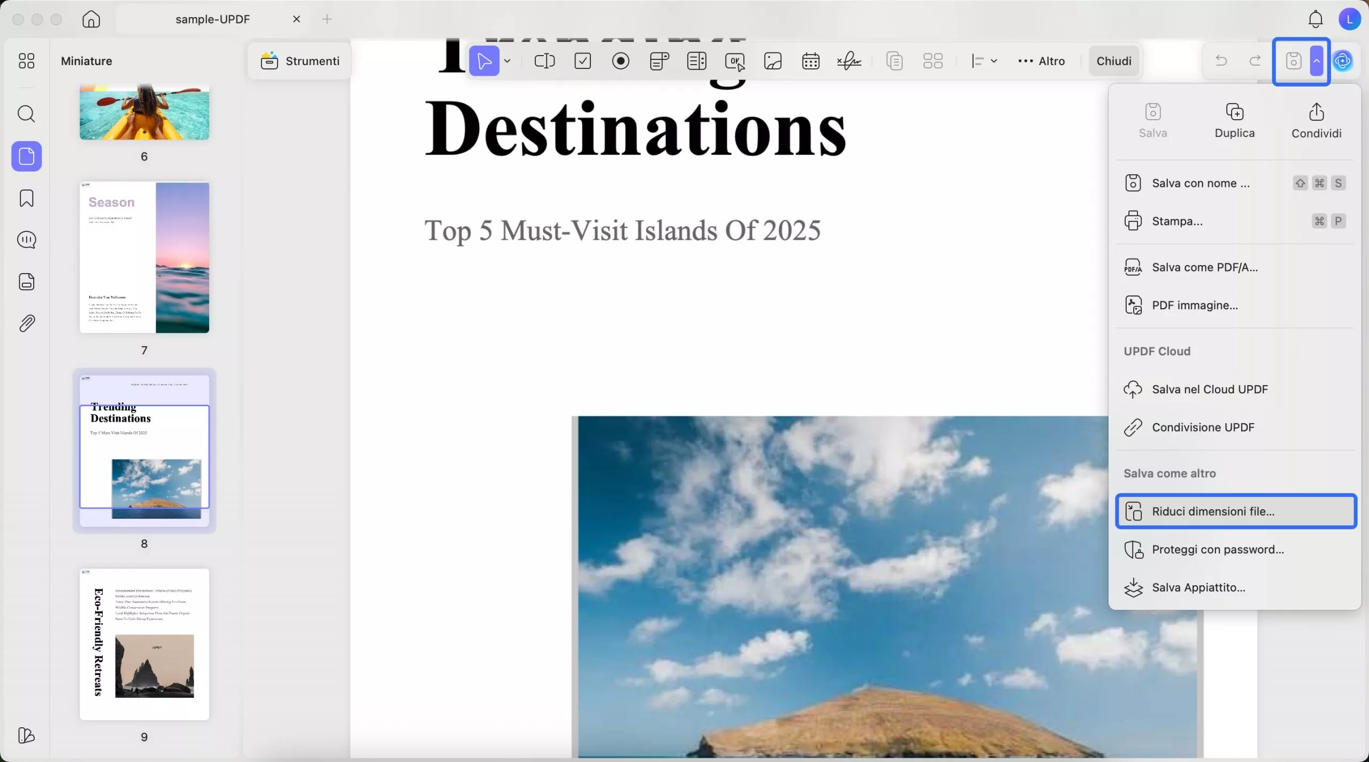Select the date field form tool

pyautogui.click(x=811, y=61)
